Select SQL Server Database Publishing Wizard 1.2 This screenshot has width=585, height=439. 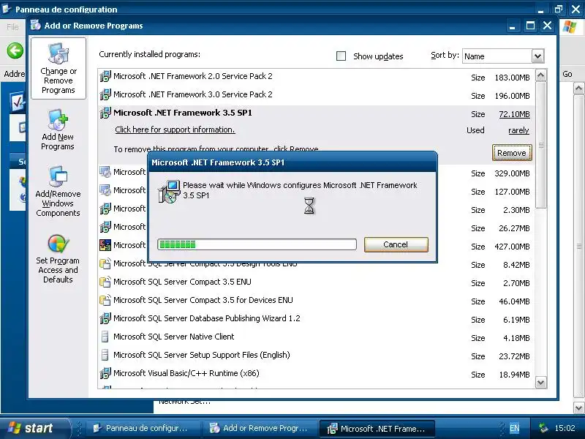pos(206,318)
